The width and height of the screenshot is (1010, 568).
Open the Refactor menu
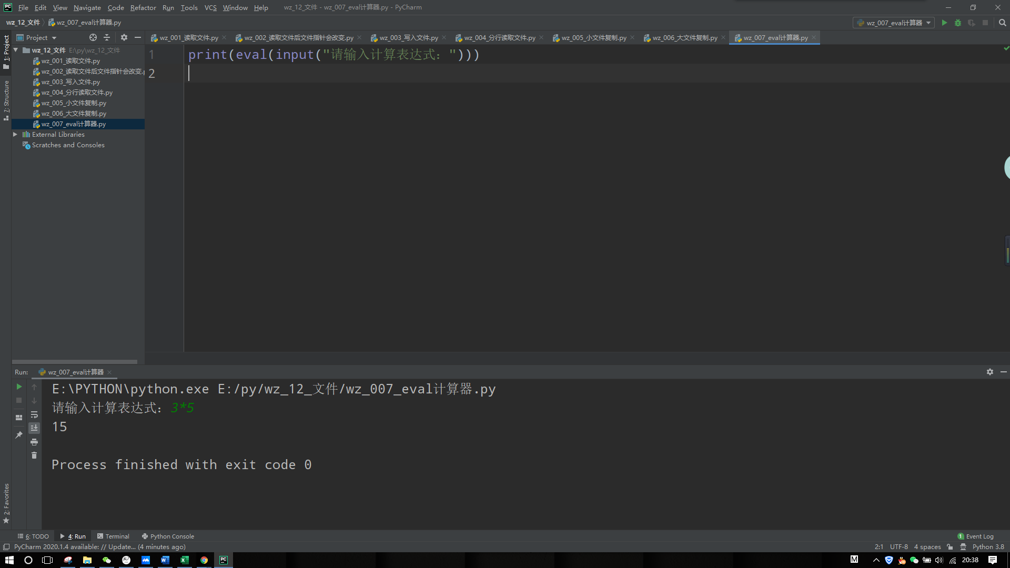[143, 7]
